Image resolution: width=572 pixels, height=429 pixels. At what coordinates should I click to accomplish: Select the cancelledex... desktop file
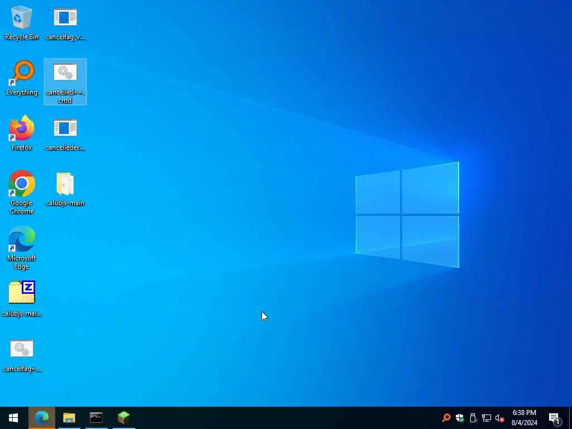(65, 134)
